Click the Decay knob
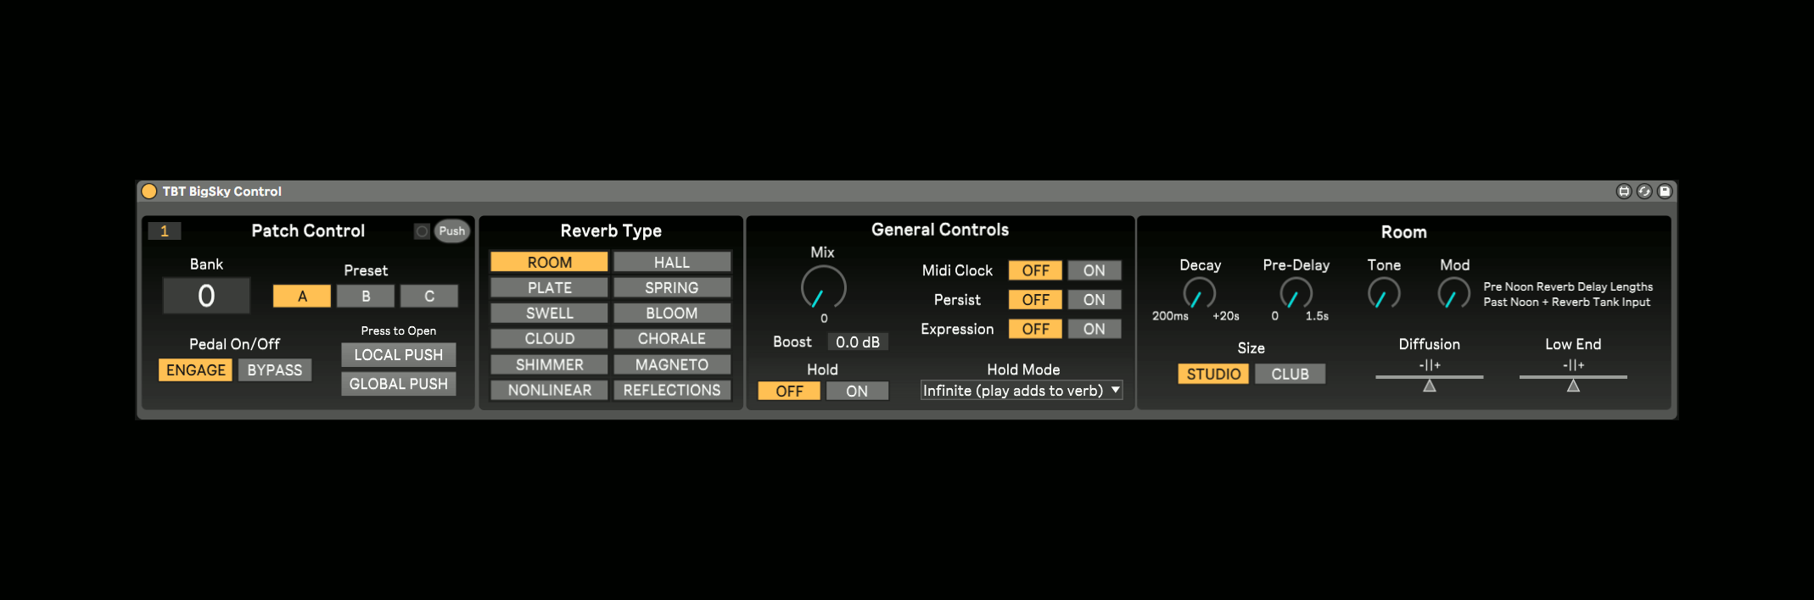Viewport: 1814px width, 600px height. pos(1199,294)
